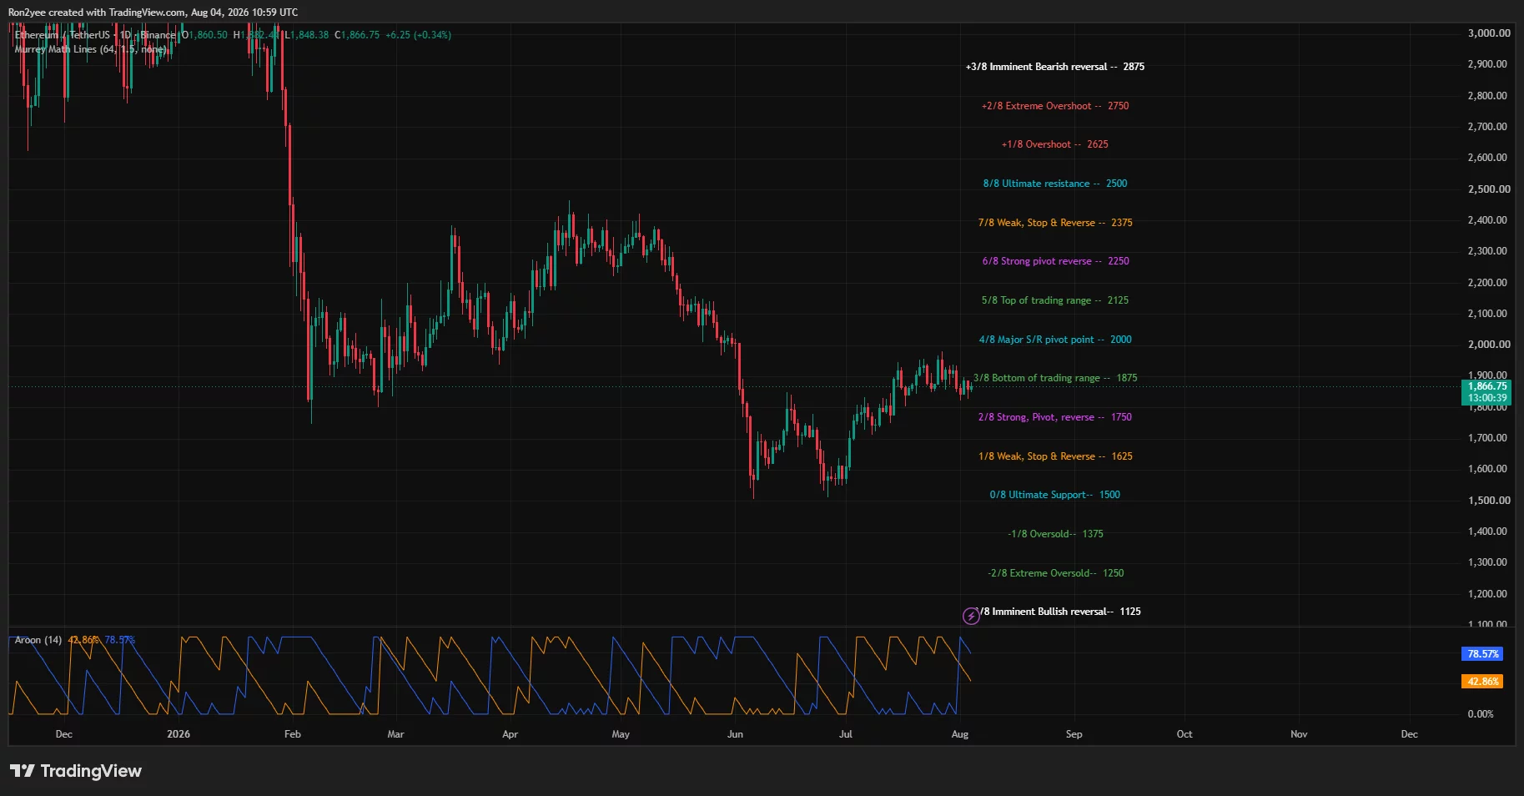
Task: Select the +3/8 Imminent Bearish reversal 2875 line label
Action: point(1054,67)
